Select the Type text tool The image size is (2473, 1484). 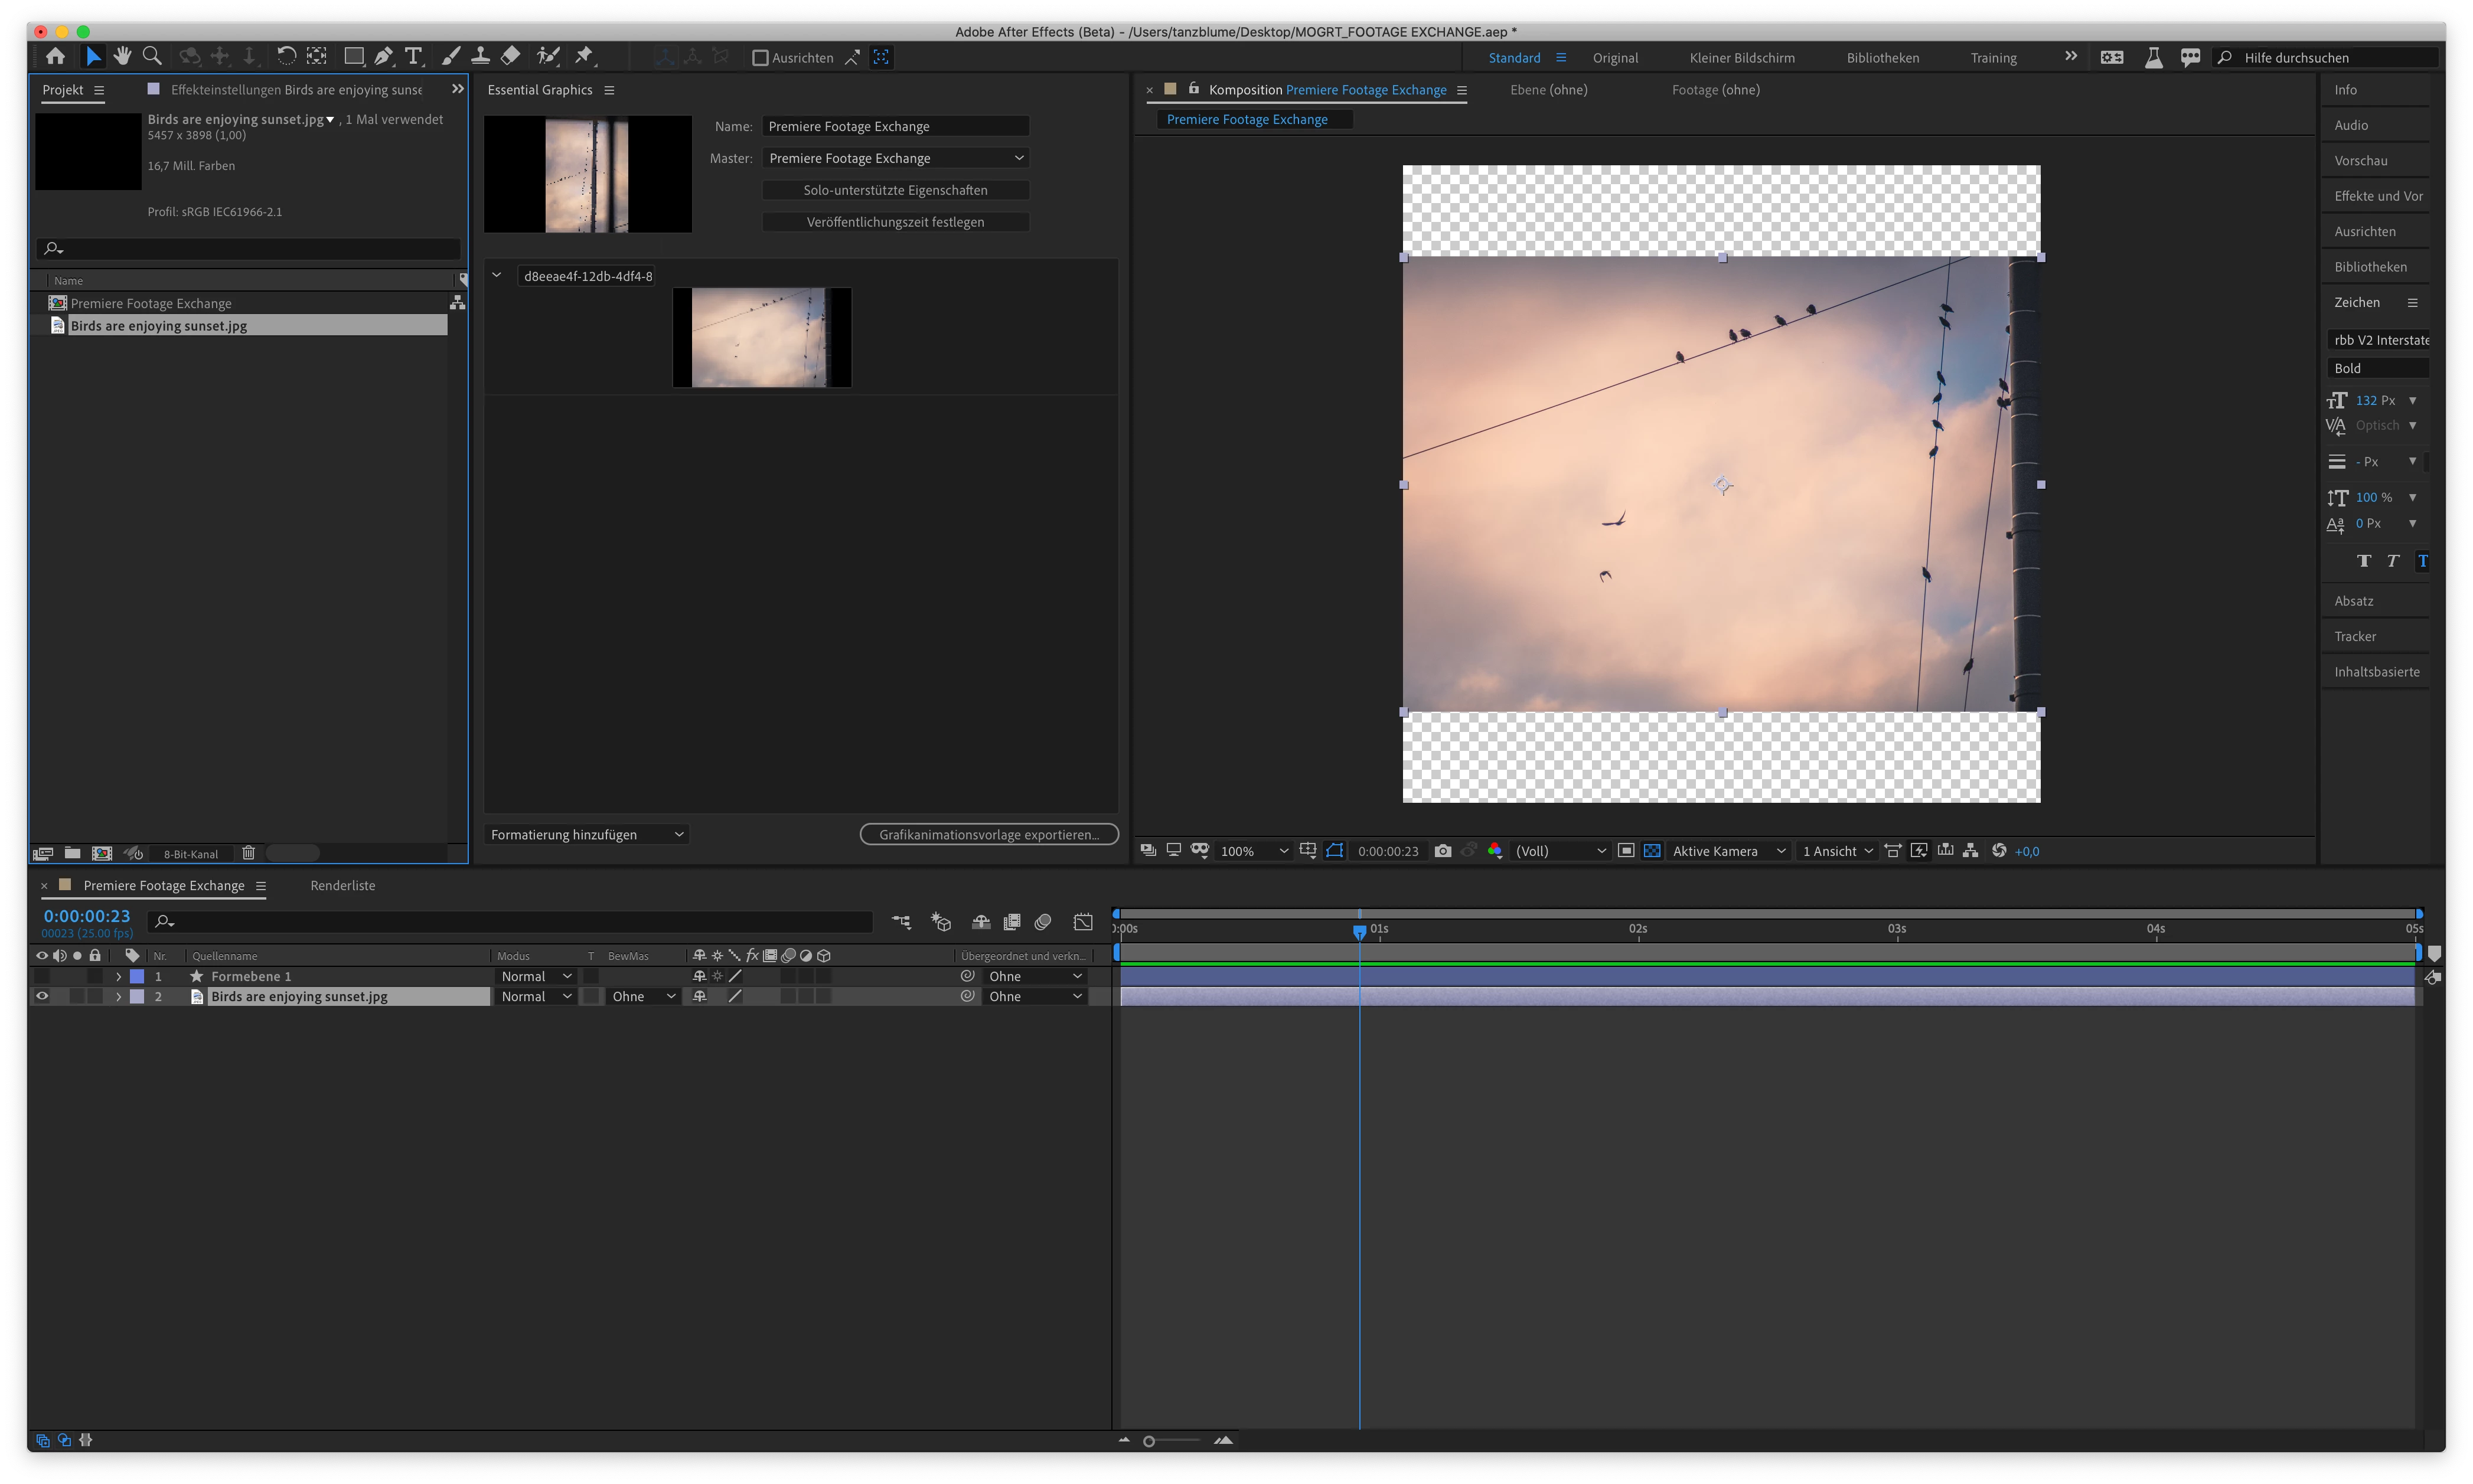tap(413, 57)
